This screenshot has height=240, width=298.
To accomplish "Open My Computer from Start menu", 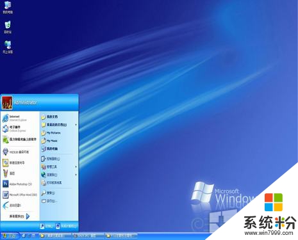I will 59,148.
